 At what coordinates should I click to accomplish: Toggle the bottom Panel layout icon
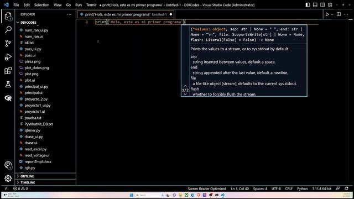pyautogui.click(x=315, y=5)
